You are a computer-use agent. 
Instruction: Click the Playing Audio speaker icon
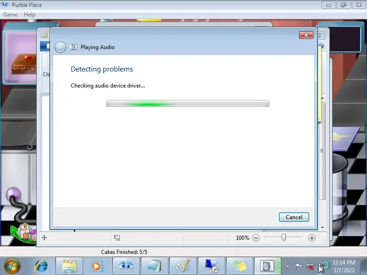73,47
